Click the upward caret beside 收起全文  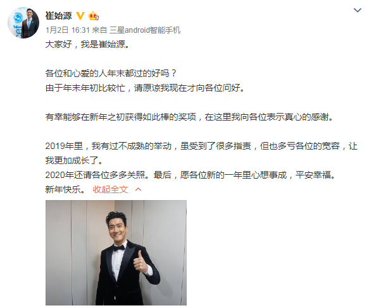(139, 189)
